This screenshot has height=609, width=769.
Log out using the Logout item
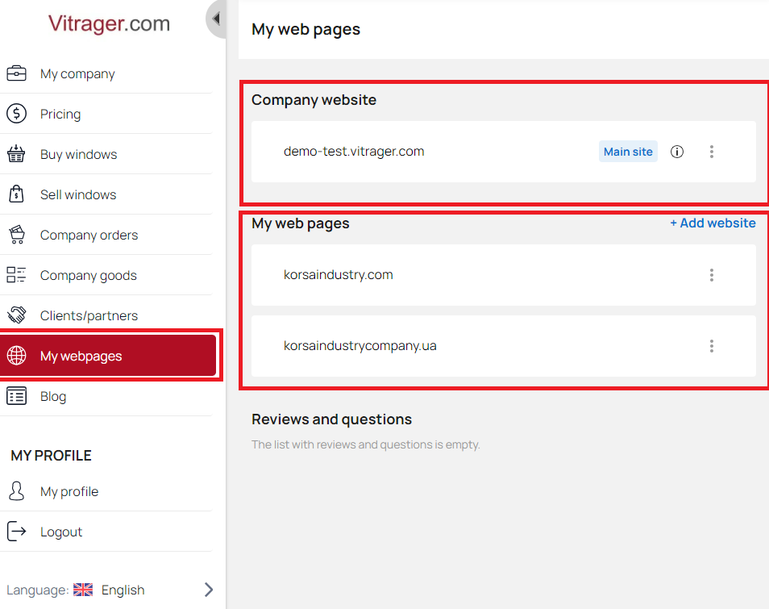click(60, 532)
